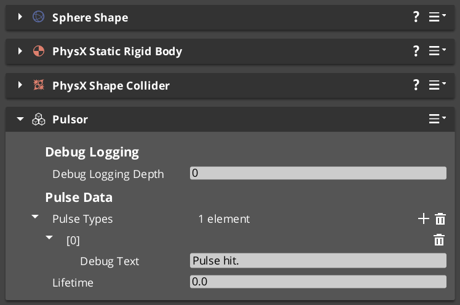Remove element [0] from Pulse Types

point(439,240)
